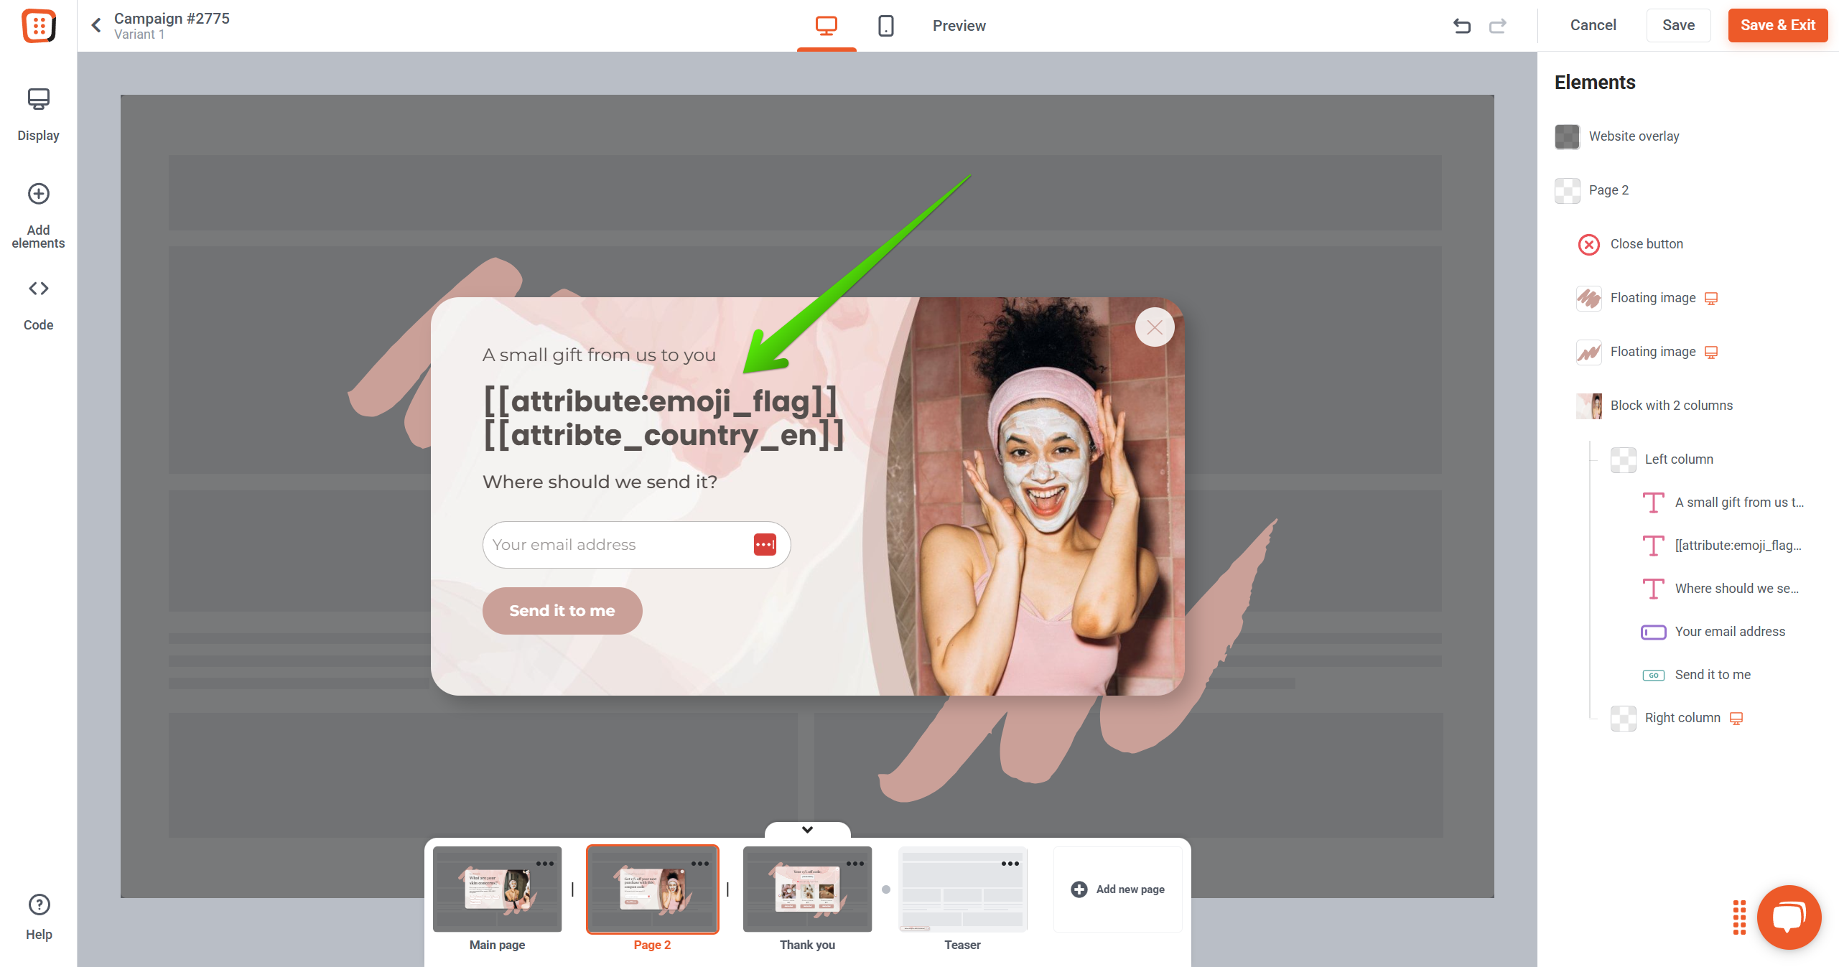Select second Floating image element
Image resolution: width=1839 pixels, height=967 pixels.
[1646, 352]
